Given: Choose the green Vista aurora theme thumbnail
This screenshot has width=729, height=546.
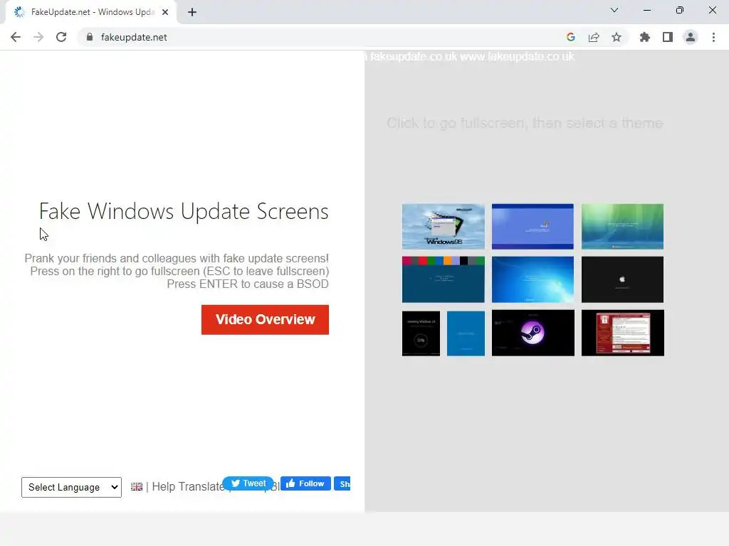Looking at the screenshot, I should [x=622, y=226].
